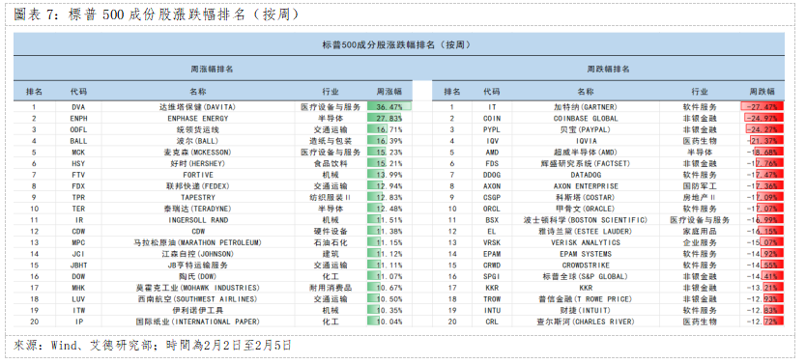This screenshot has width=806, height=364.
Task: Select the DATADOG name cell
Action: click(x=585, y=175)
